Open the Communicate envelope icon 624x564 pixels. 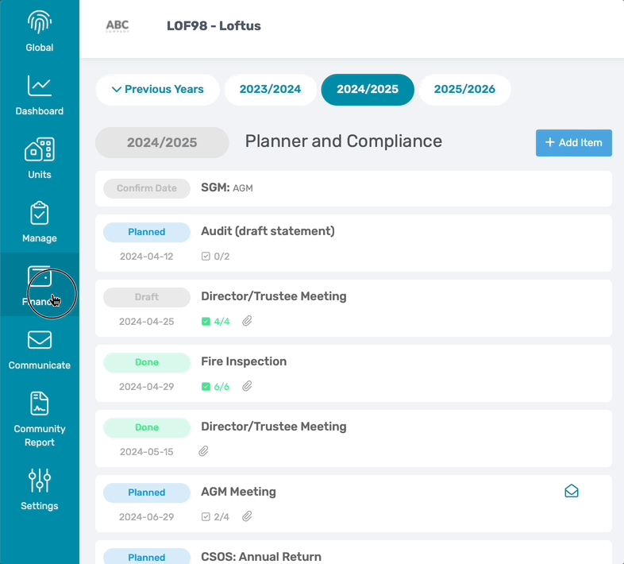pos(40,340)
